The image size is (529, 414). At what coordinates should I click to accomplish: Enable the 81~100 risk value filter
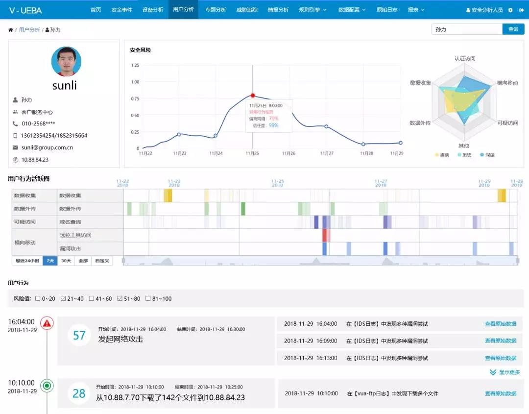click(x=148, y=298)
